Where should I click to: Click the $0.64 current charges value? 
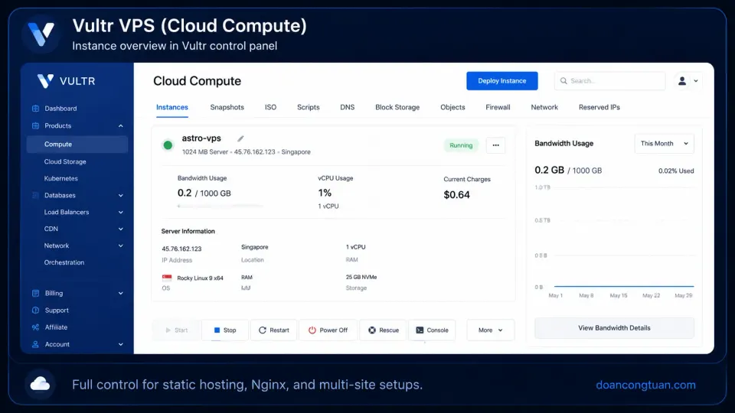pos(456,195)
